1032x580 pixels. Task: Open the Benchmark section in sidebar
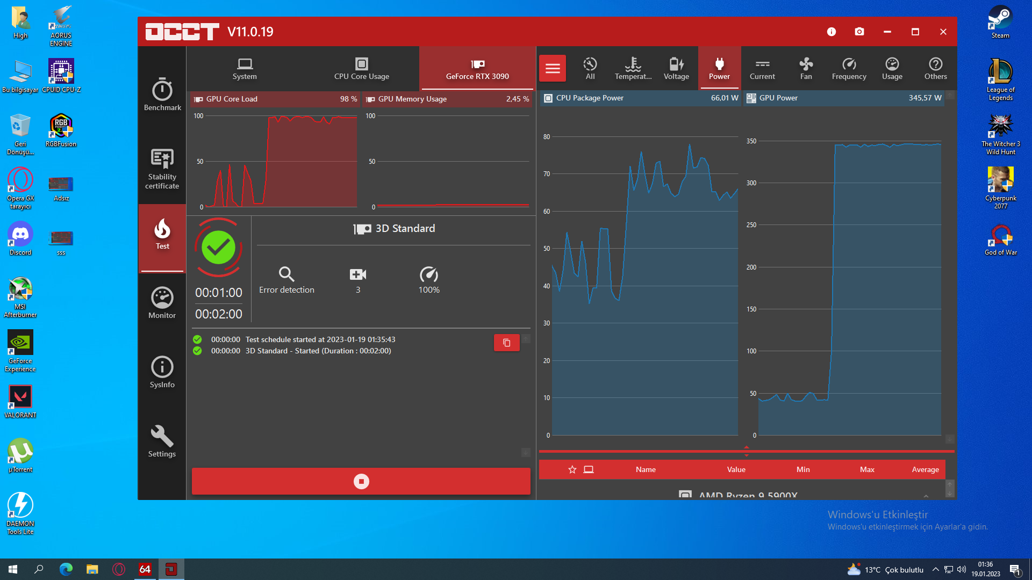pyautogui.click(x=162, y=95)
